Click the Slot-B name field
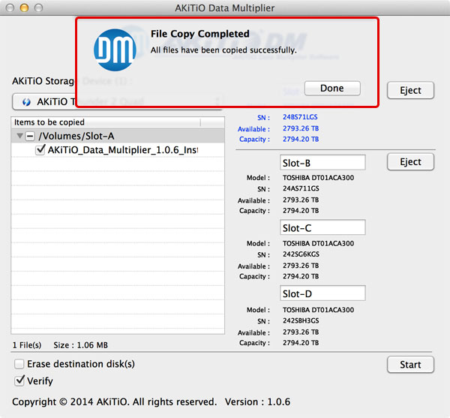The width and height of the screenshot is (450, 418). pyautogui.click(x=322, y=163)
